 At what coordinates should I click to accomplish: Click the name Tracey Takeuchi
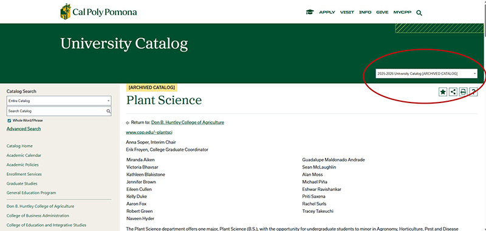coord(318,211)
